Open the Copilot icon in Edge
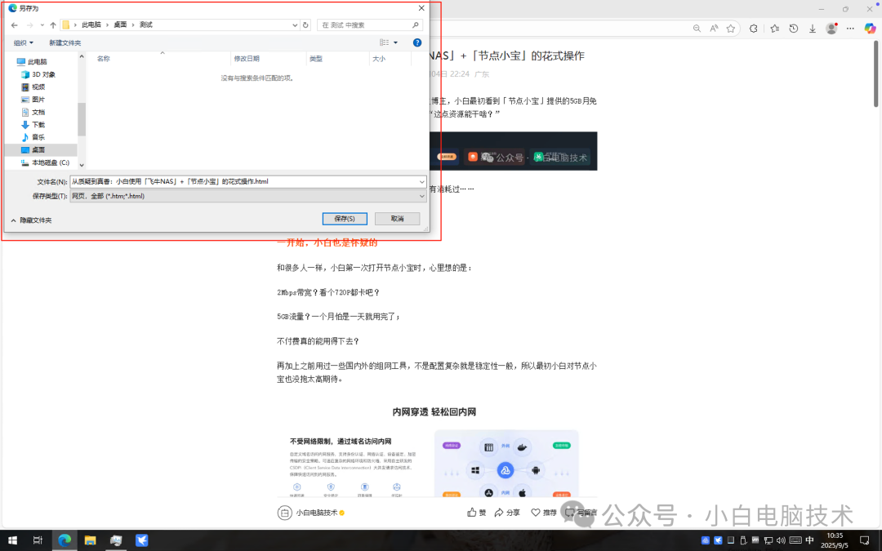The height and width of the screenshot is (551, 882). tap(870, 28)
